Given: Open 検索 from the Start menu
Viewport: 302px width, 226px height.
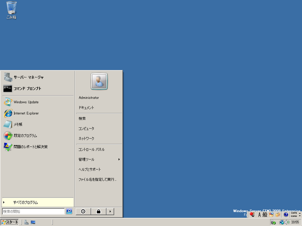Looking at the screenshot, I should click(x=99, y=119).
